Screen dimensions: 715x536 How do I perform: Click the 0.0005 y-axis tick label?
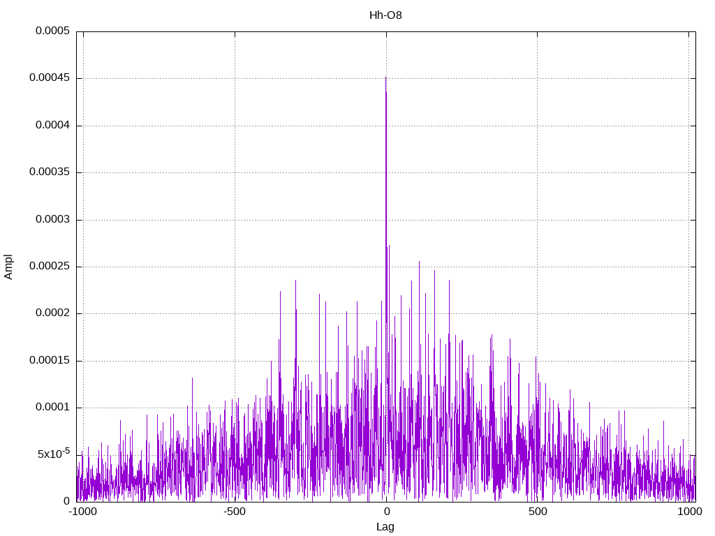pos(53,31)
